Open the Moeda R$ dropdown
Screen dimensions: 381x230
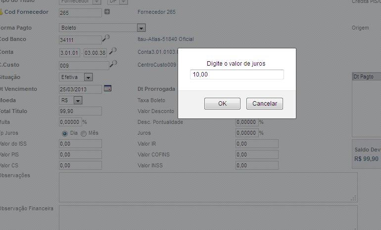[78, 100]
